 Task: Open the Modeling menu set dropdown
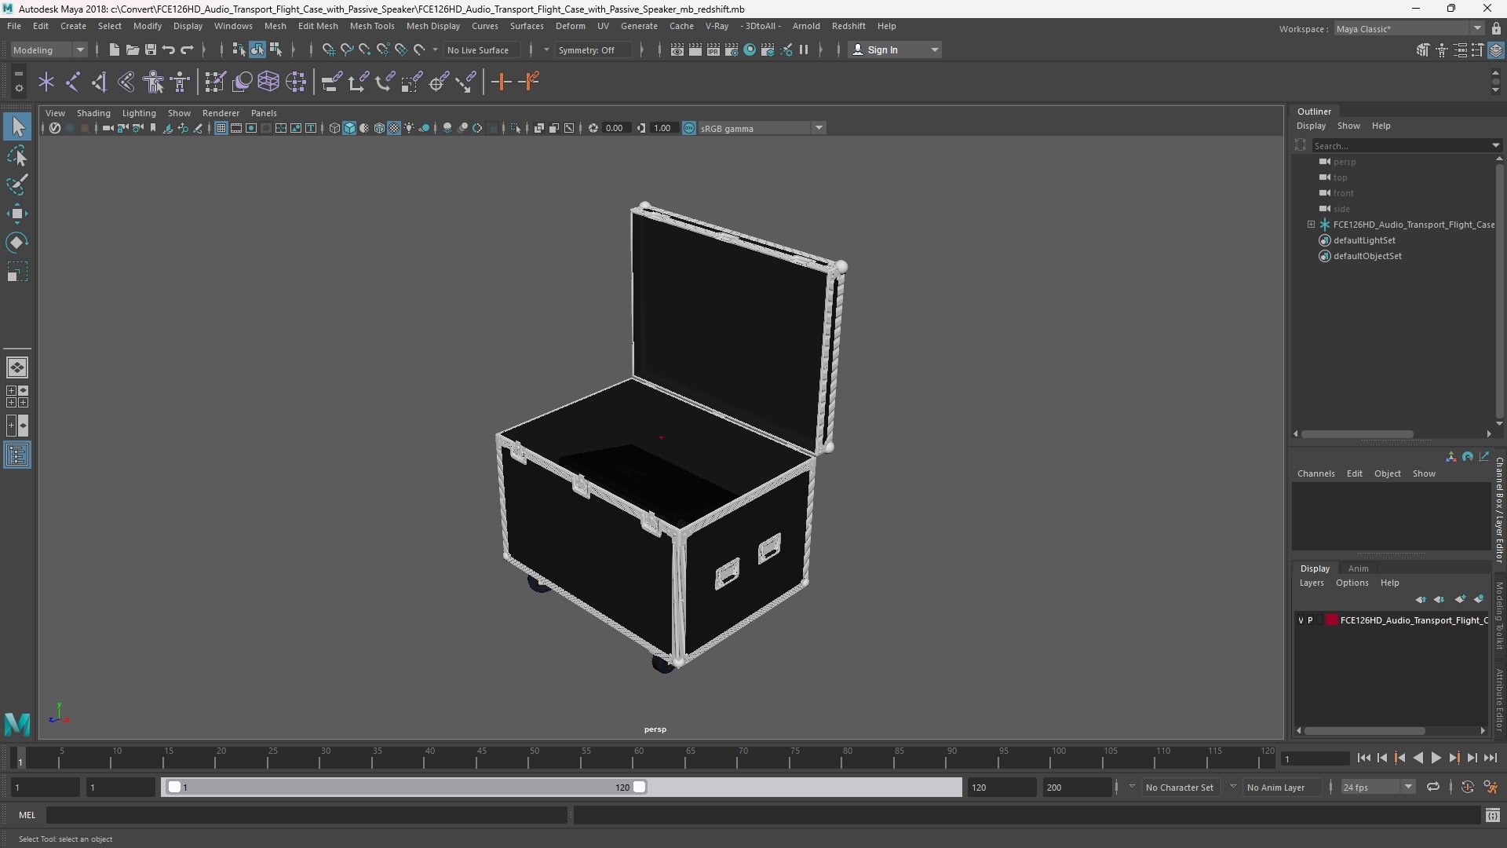pyautogui.click(x=49, y=49)
